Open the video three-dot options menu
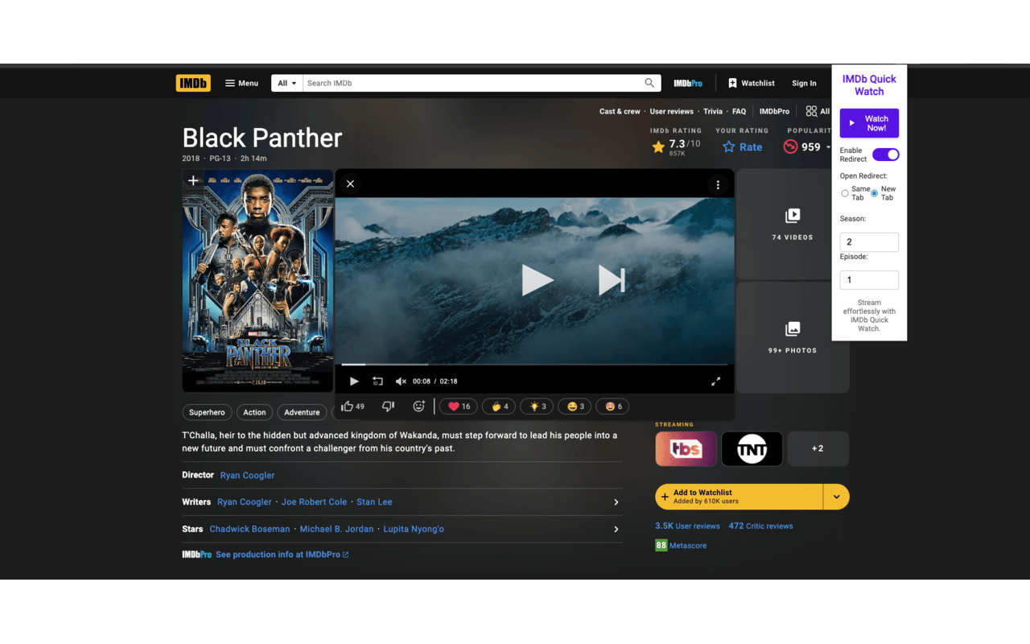 pyautogui.click(x=718, y=184)
